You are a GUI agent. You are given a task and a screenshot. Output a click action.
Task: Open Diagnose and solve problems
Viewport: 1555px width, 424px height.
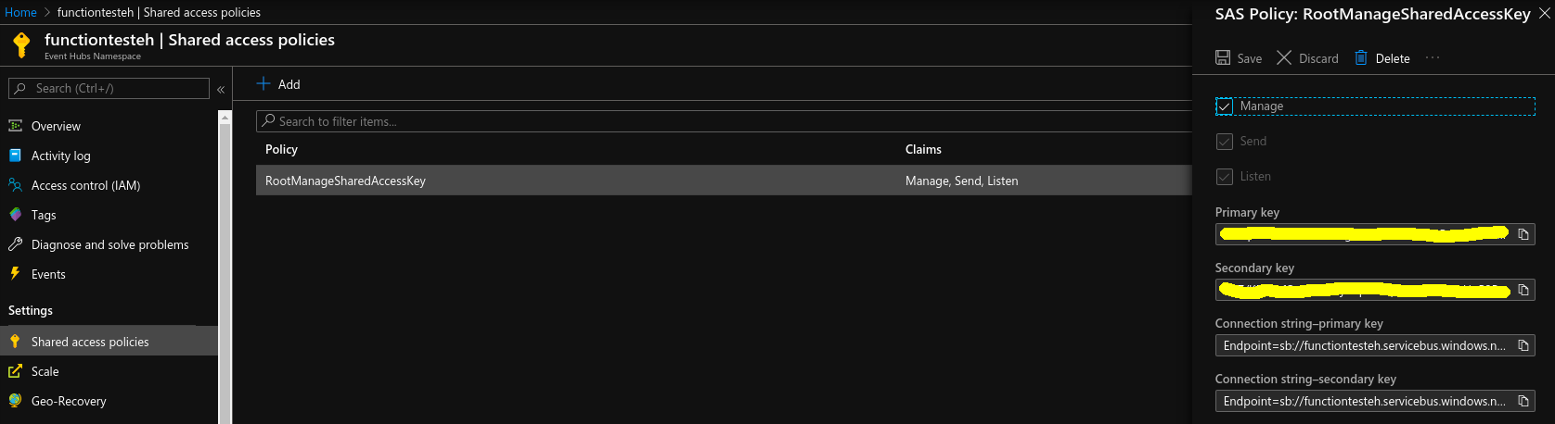[x=109, y=244]
